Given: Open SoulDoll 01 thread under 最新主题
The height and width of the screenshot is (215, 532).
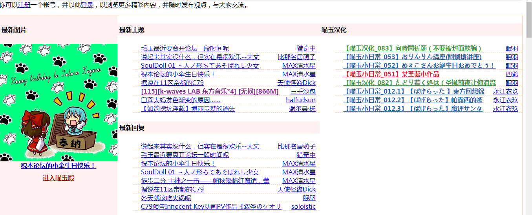Looking at the screenshot, I should [x=200, y=66].
